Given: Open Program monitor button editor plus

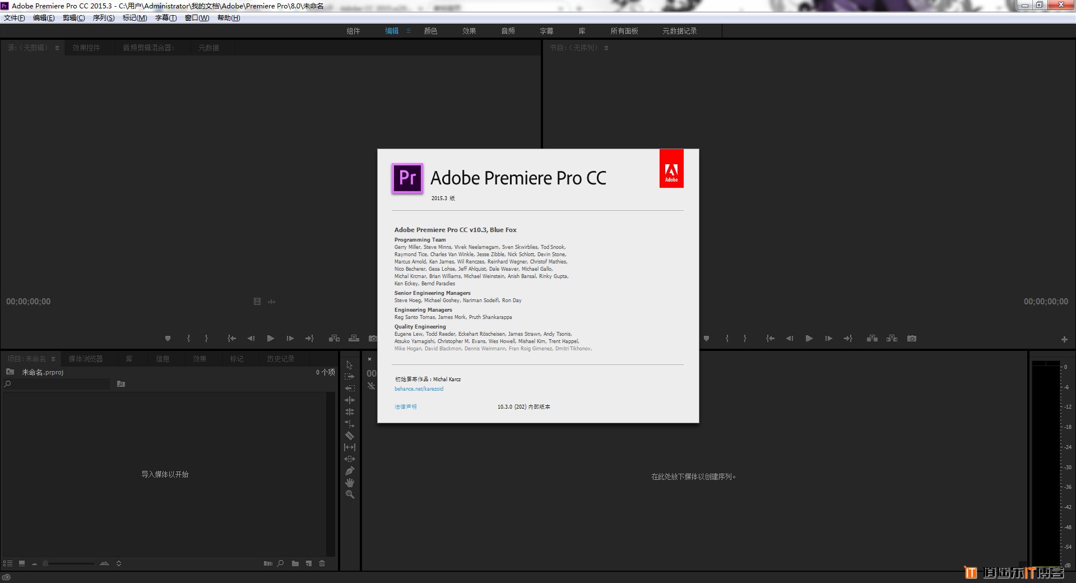Looking at the screenshot, I should point(1064,339).
